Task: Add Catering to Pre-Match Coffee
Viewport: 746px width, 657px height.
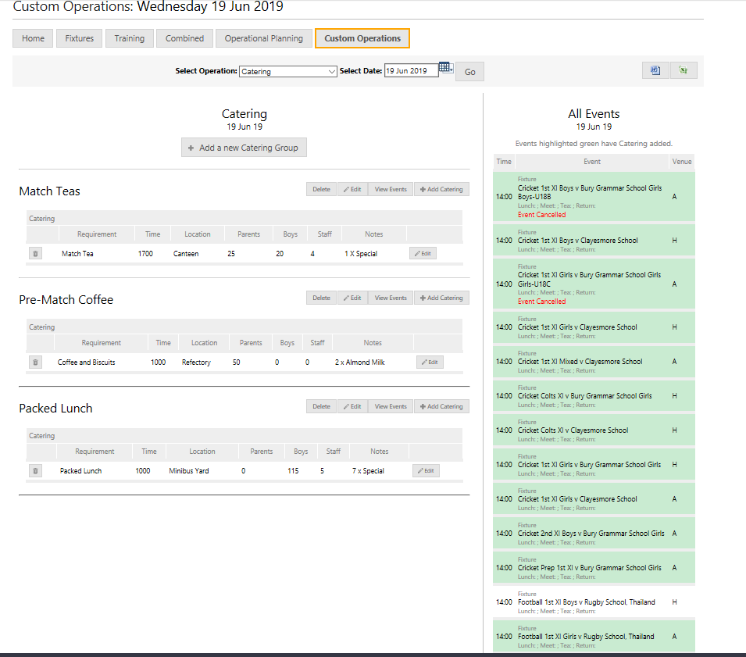Action: 441,298
